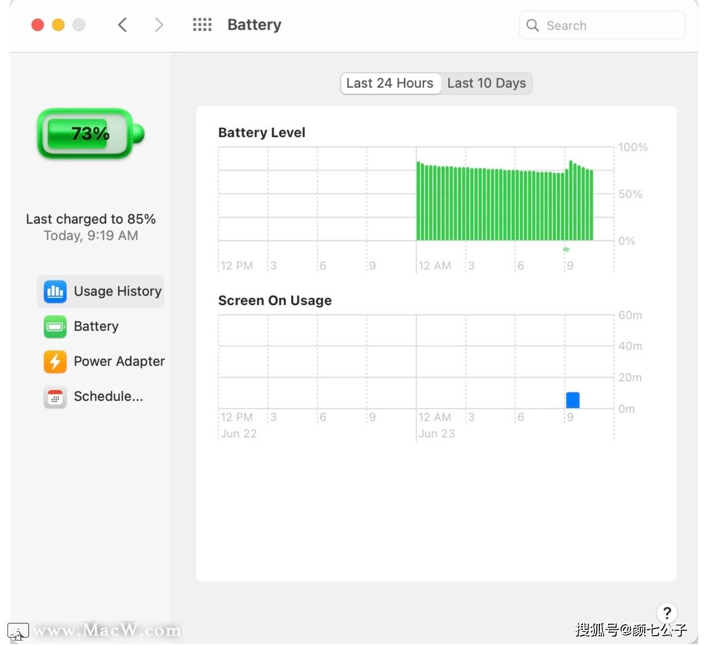Select Battery in the sidebar
The height and width of the screenshot is (645, 704).
pos(96,326)
